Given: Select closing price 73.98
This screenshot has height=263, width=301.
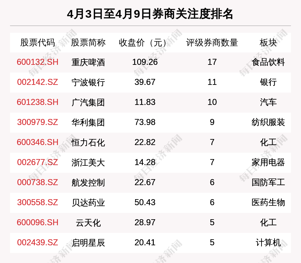Looking at the screenshot, I should pyautogui.click(x=145, y=122).
